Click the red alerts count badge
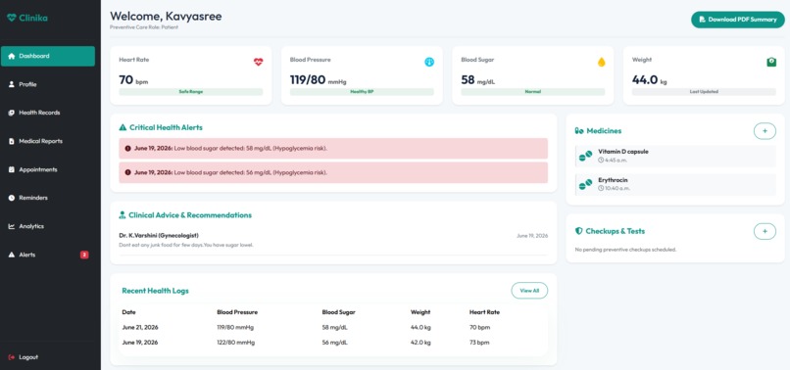The width and height of the screenshot is (790, 370). point(84,254)
